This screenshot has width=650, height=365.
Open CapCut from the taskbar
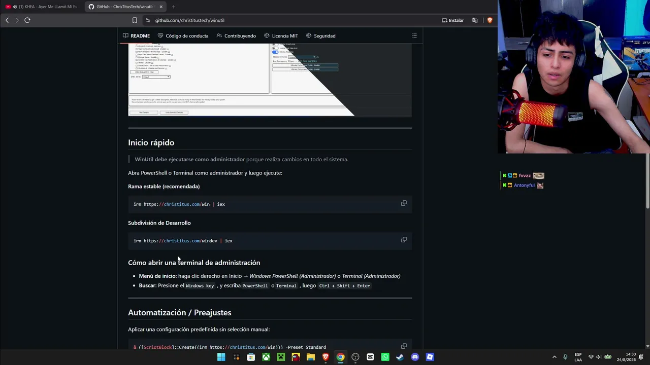370,357
